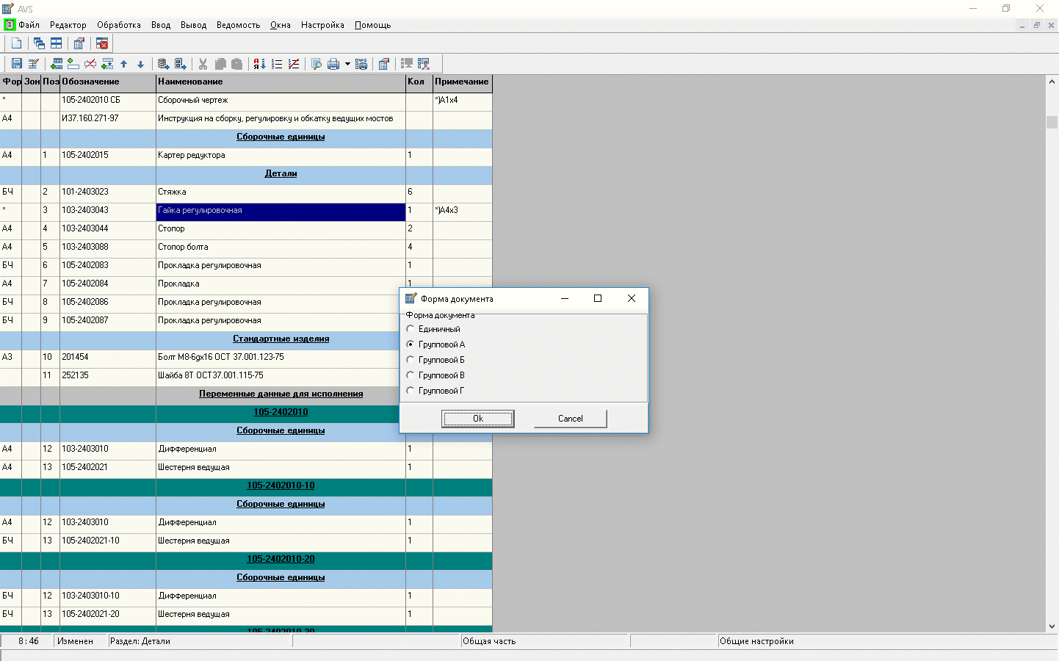
Task: Click the new document icon
Action: (x=16, y=43)
